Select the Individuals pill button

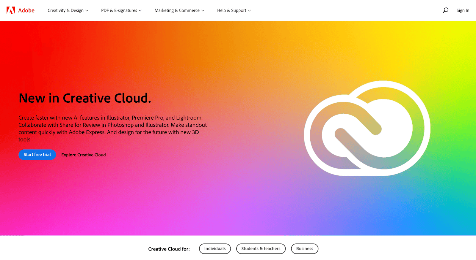coord(215,249)
